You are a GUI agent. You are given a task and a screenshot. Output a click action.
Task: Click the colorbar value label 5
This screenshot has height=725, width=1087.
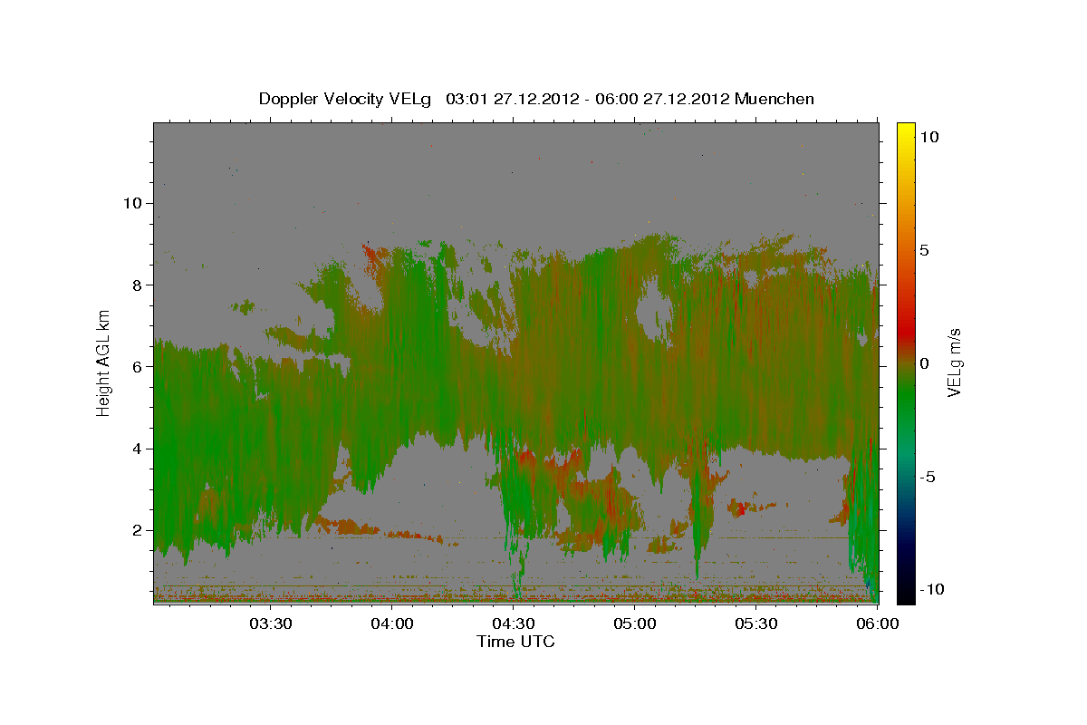[924, 250]
